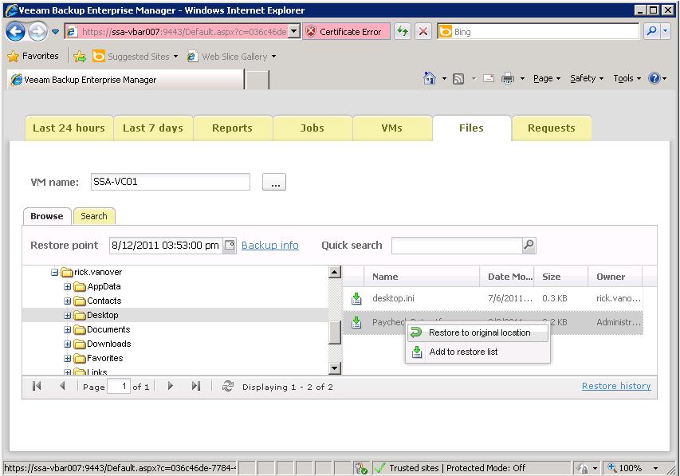This screenshot has height=476, width=680.
Task: Open a new blank browser tab
Action: coord(257,81)
